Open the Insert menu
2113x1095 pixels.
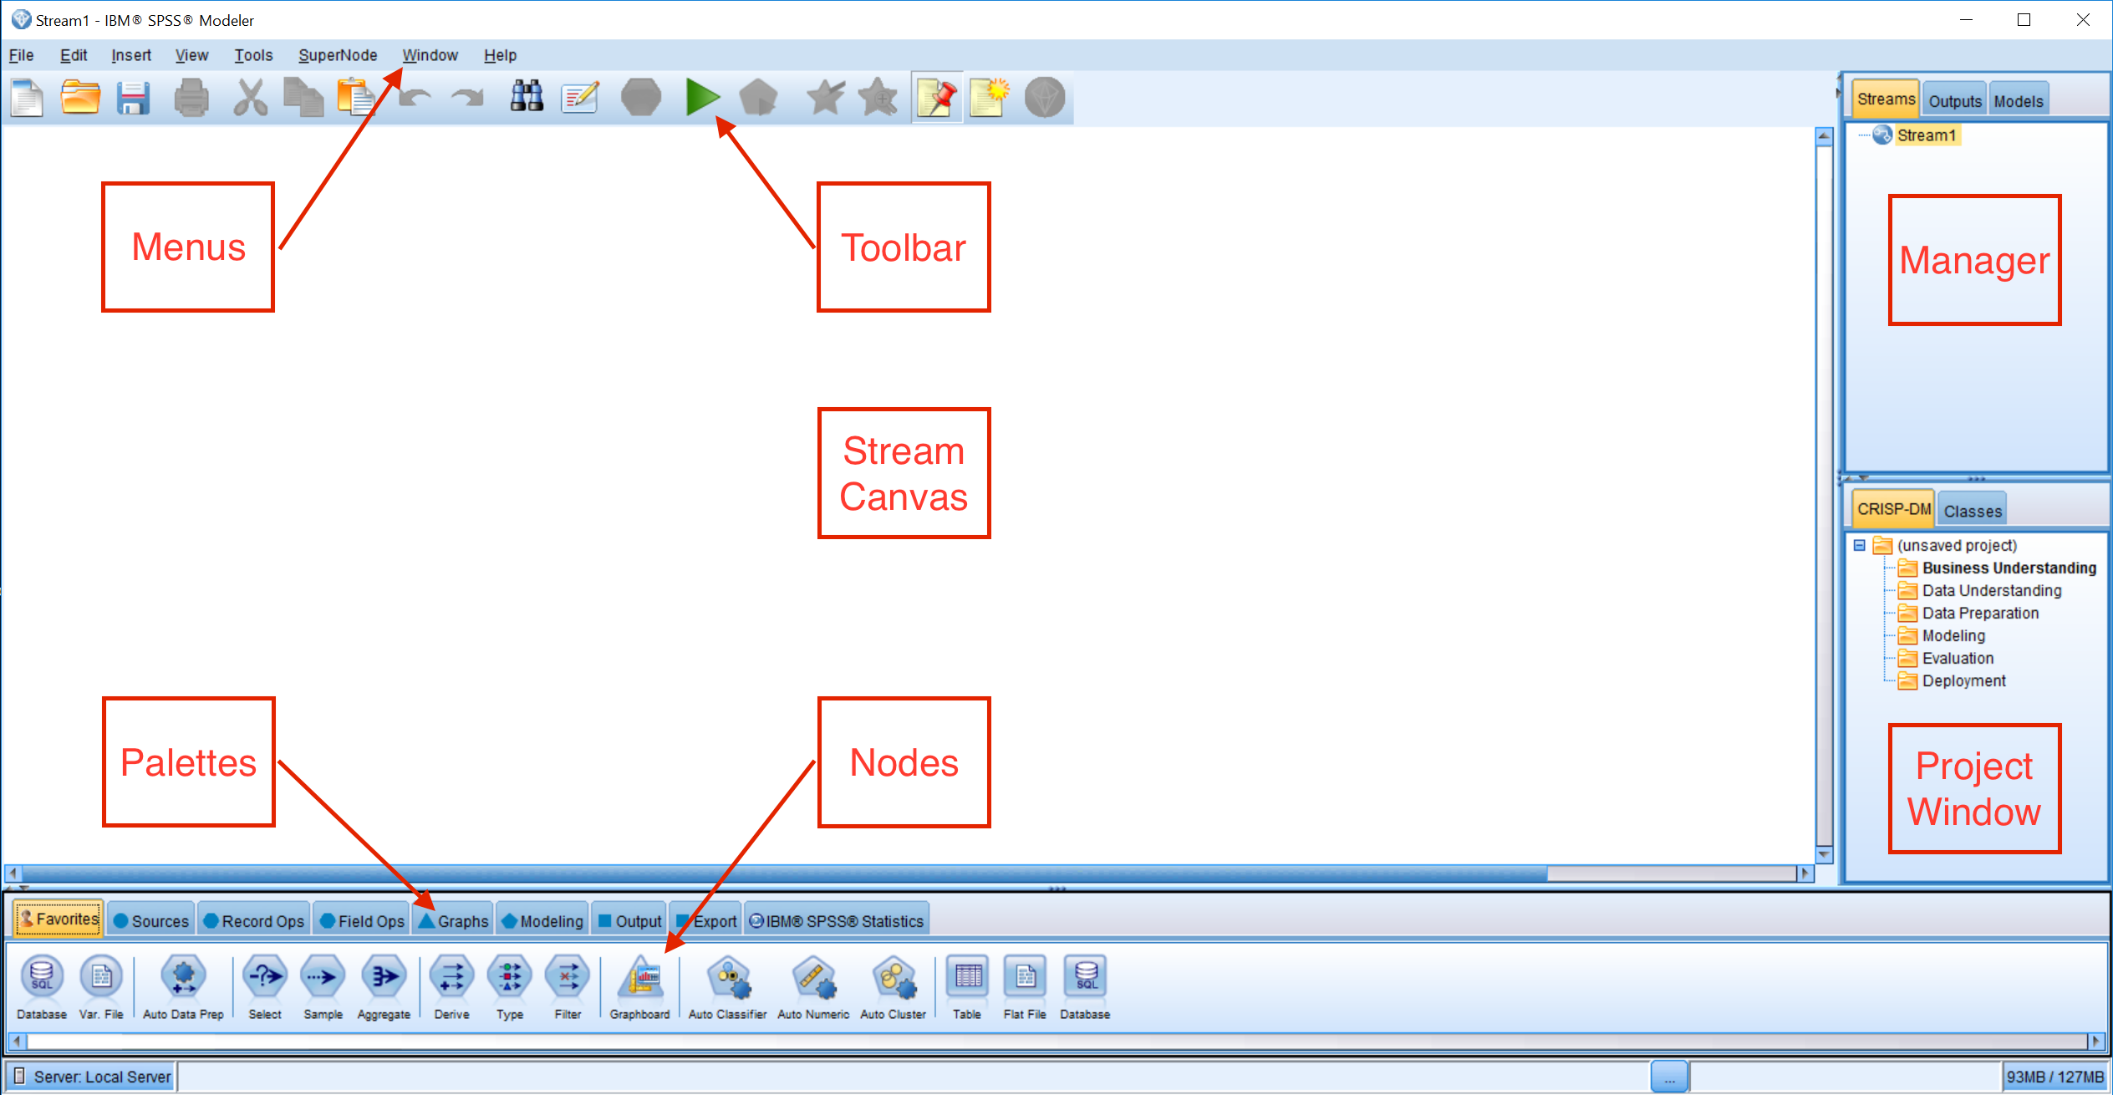click(x=131, y=55)
